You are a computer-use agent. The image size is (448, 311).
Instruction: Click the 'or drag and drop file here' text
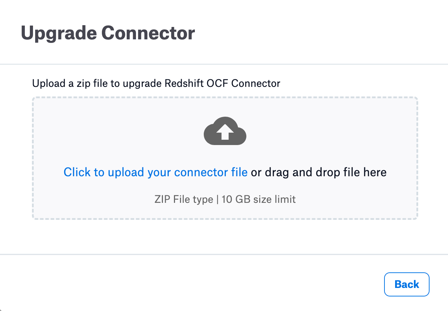coord(319,172)
